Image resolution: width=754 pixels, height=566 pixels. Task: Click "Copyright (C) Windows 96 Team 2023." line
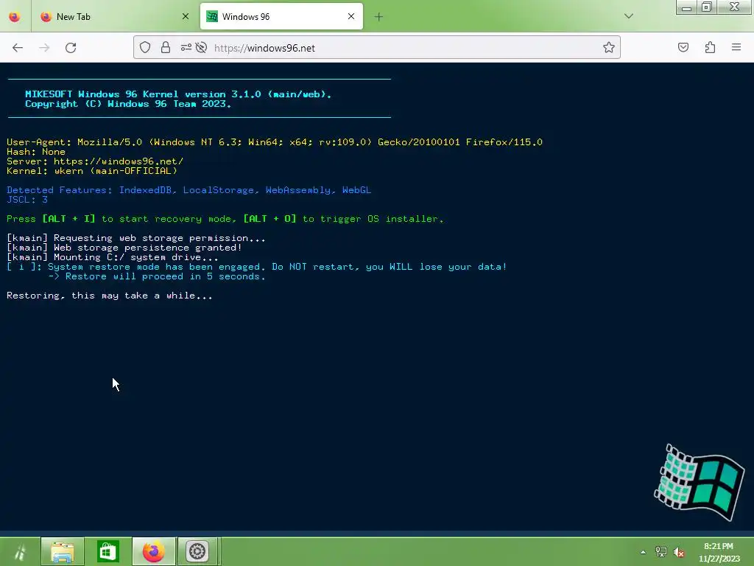click(x=128, y=104)
